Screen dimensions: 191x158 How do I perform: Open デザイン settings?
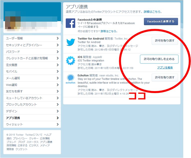coord(32,111)
